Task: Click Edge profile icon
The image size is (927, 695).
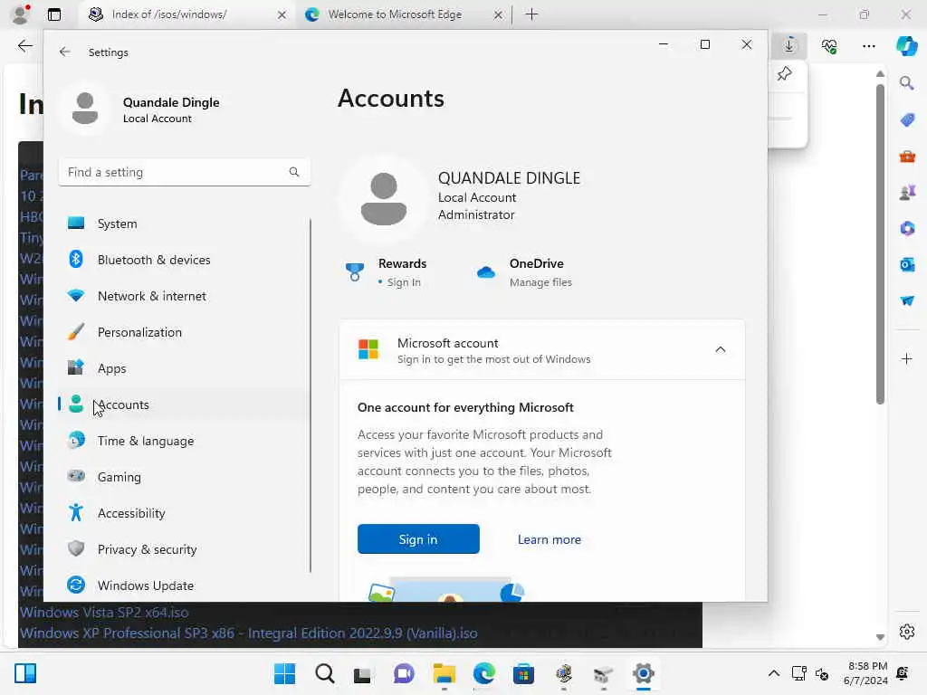Action: pos(21,14)
